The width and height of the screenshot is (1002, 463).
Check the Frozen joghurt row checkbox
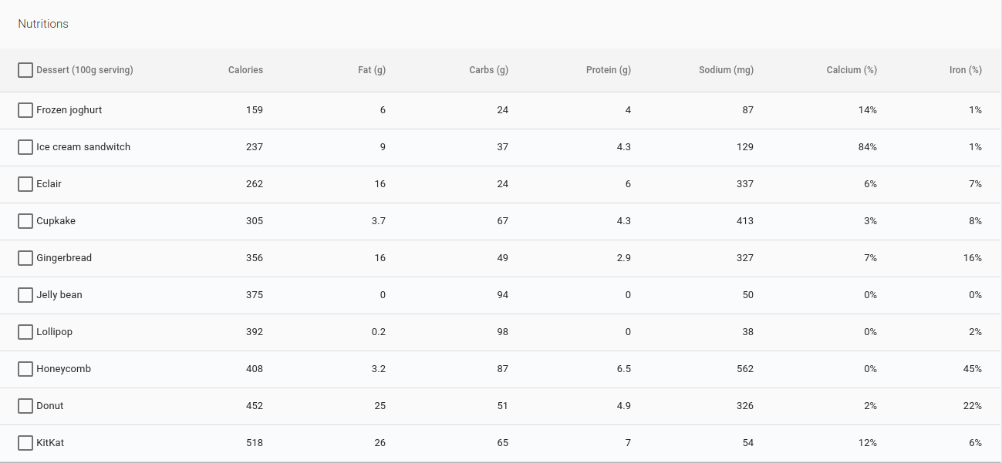click(x=25, y=110)
